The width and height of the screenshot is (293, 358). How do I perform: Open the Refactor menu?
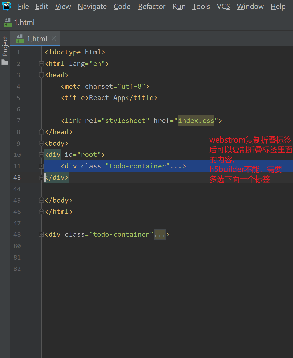pos(151,6)
